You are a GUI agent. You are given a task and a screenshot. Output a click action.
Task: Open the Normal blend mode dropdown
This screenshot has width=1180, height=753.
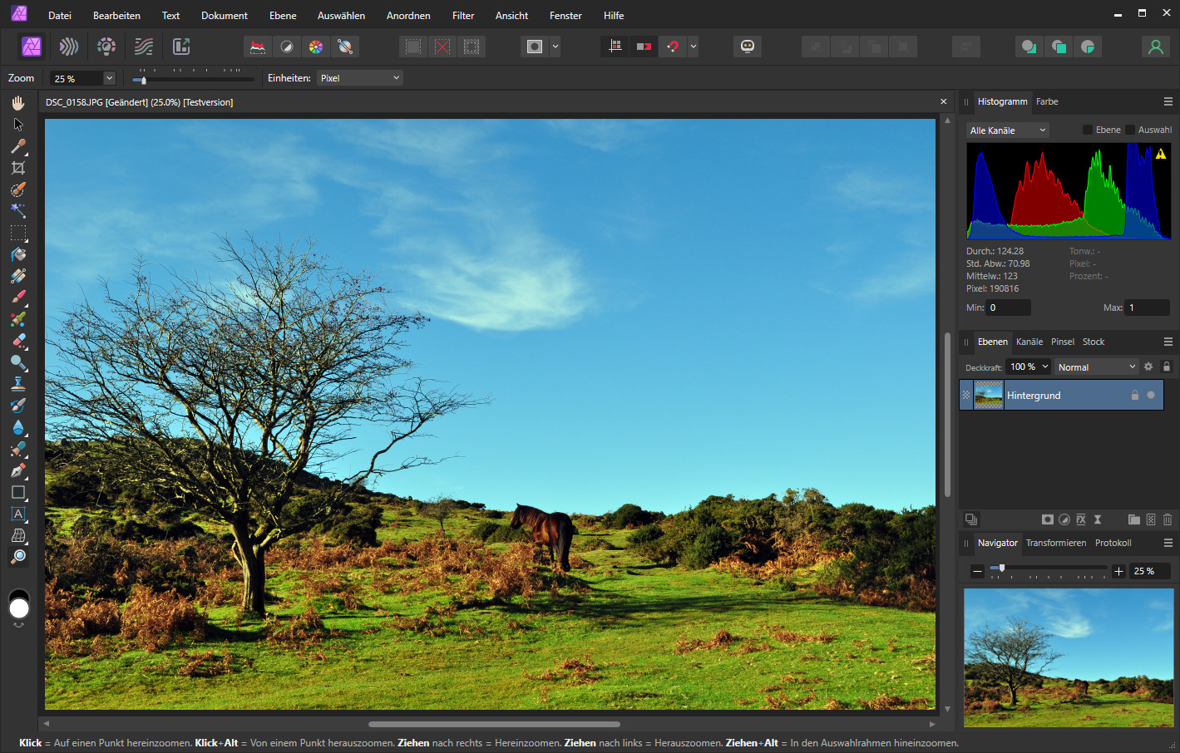(x=1096, y=367)
